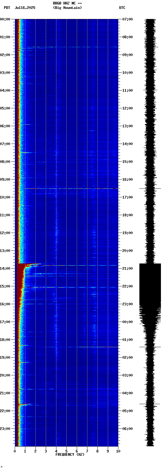The height and width of the screenshot is (470, 163).
Task: Click the 14:00 PDT left-axis label
Action: point(5,269)
